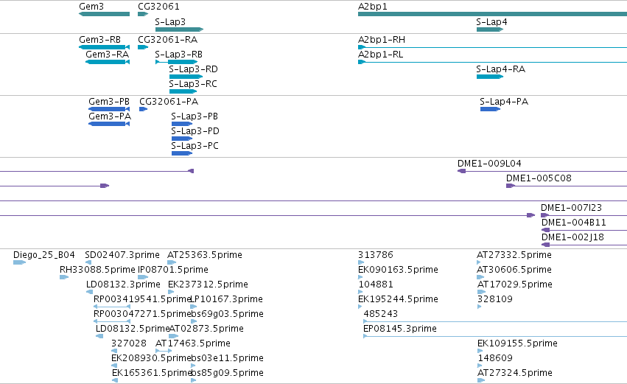Viewport: 627px width, 384px height.
Task: Click the DME1-007I23 clone label
Action: click(571, 208)
